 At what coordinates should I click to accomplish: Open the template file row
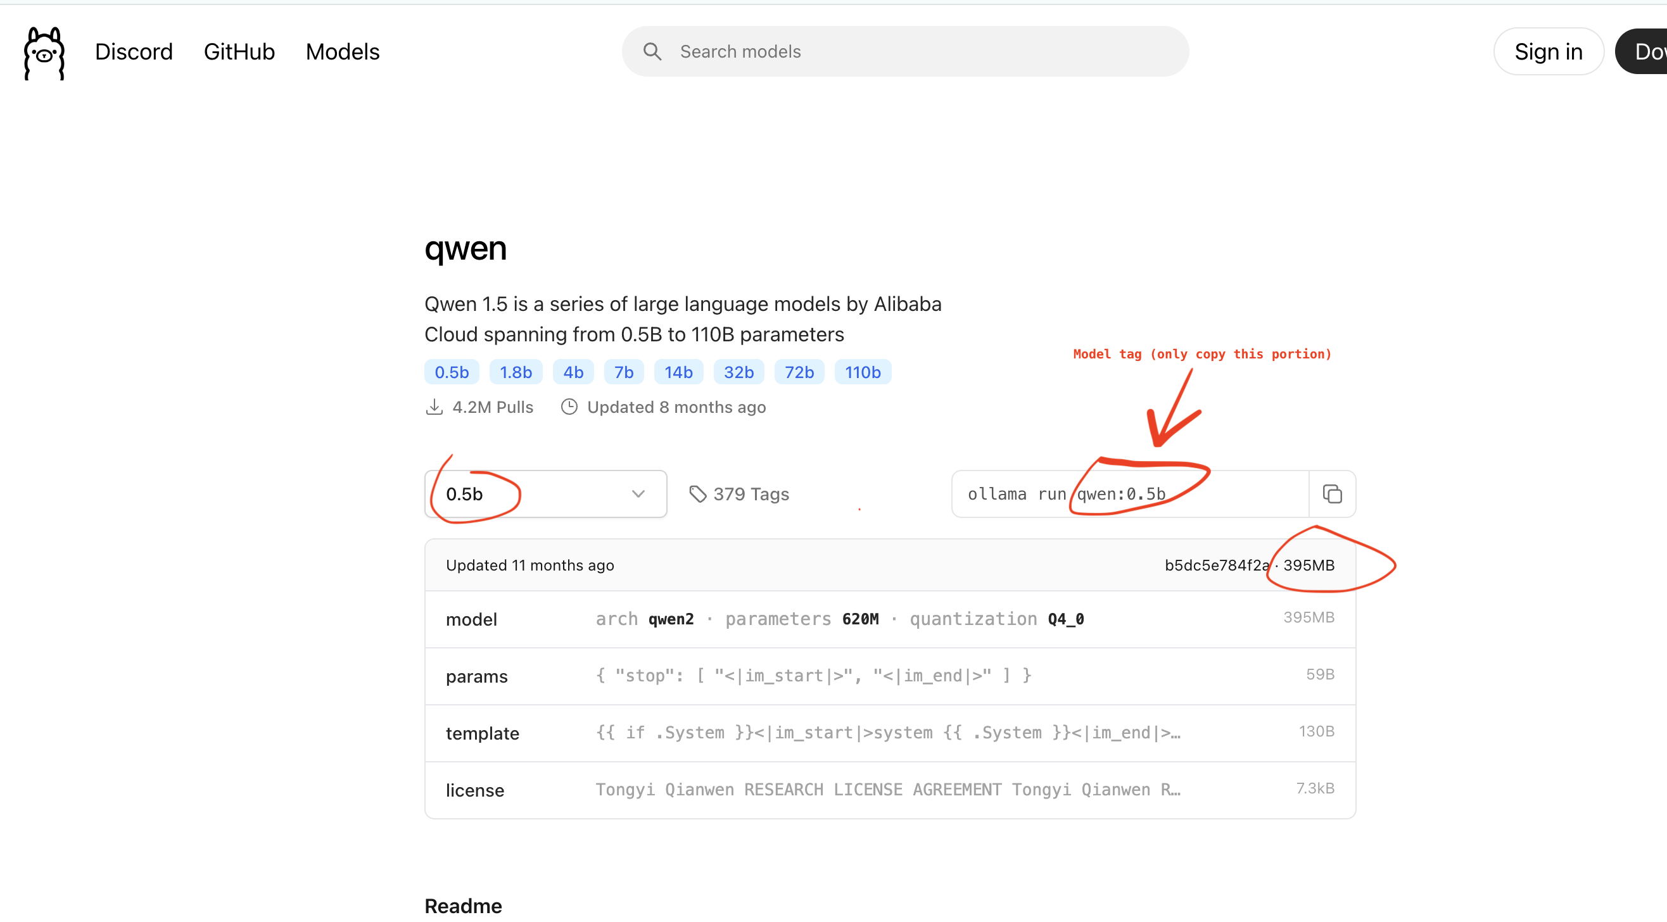click(890, 733)
